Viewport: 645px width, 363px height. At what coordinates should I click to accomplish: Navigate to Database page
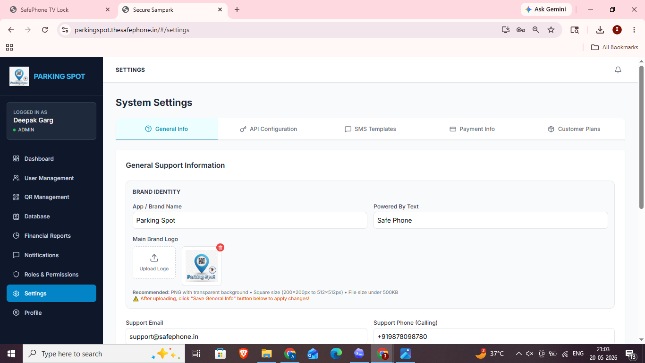coord(51,216)
